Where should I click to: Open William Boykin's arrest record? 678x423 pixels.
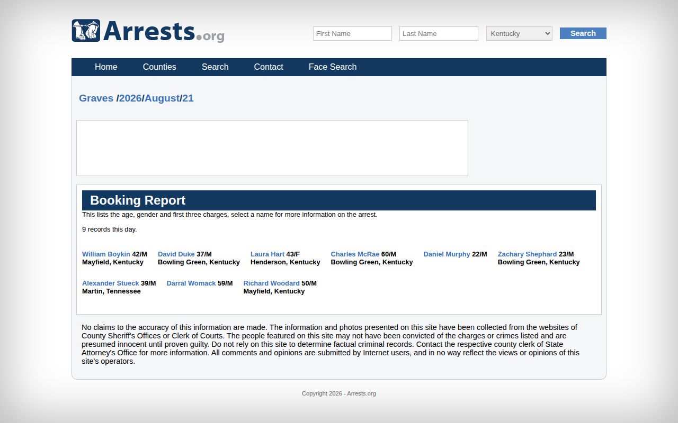[106, 254]
